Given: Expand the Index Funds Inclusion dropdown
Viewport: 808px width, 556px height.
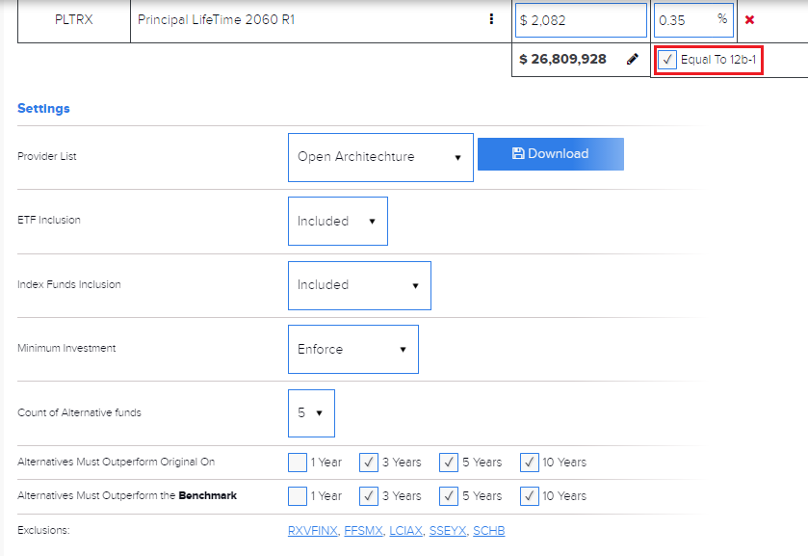Looking at the screenshot, I should (x=359, y=285).
